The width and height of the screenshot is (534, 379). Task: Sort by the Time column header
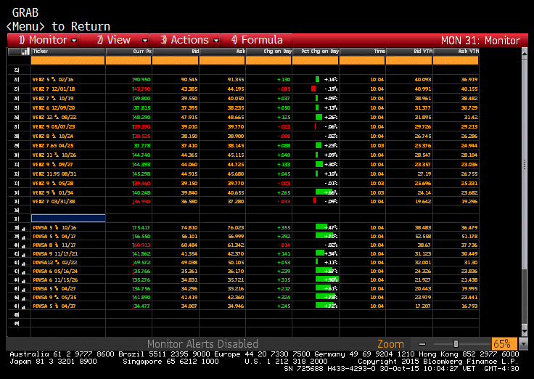click(363, 52)
